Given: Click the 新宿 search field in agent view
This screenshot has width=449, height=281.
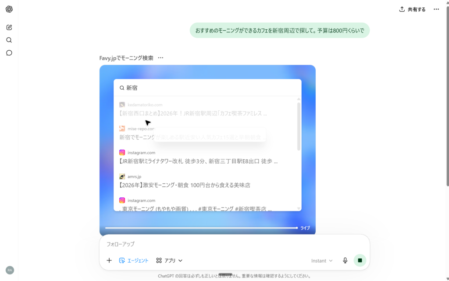Looking at the screenshot, I should pos(207,88).
